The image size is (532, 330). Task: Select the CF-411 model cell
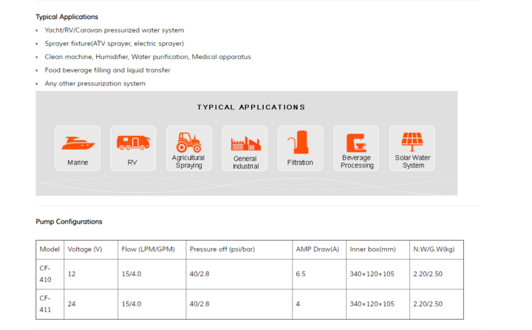45,304
